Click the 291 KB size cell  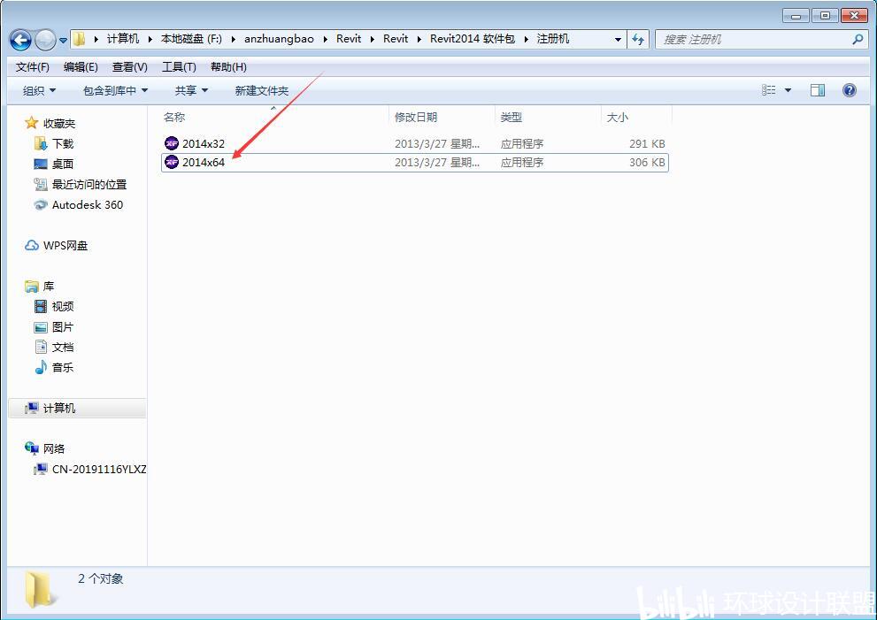coord(647,143)
